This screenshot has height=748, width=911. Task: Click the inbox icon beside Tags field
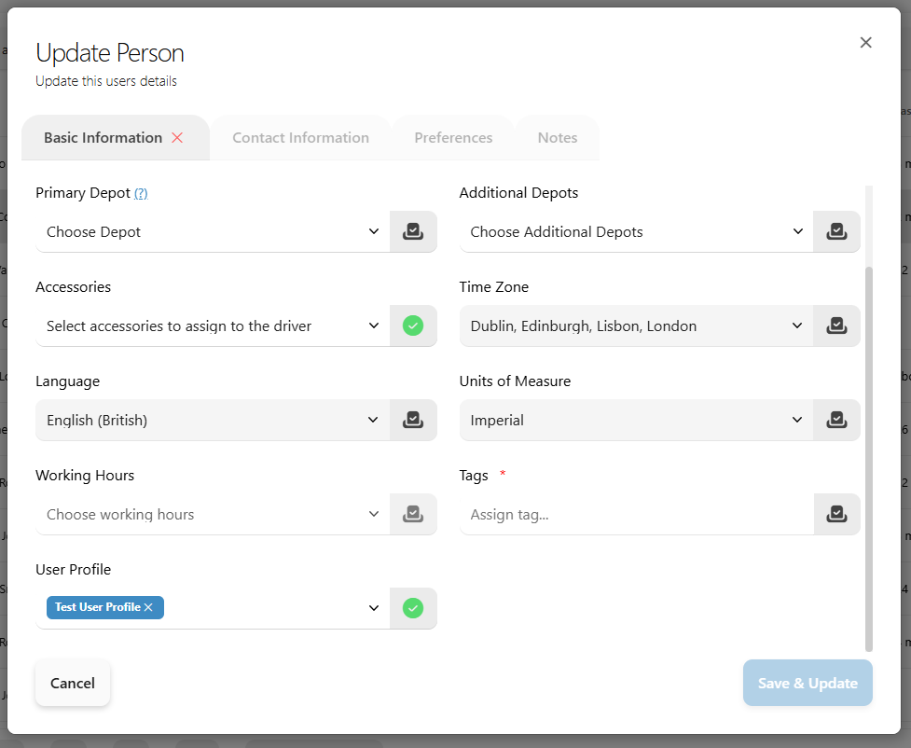pos(836,514)
